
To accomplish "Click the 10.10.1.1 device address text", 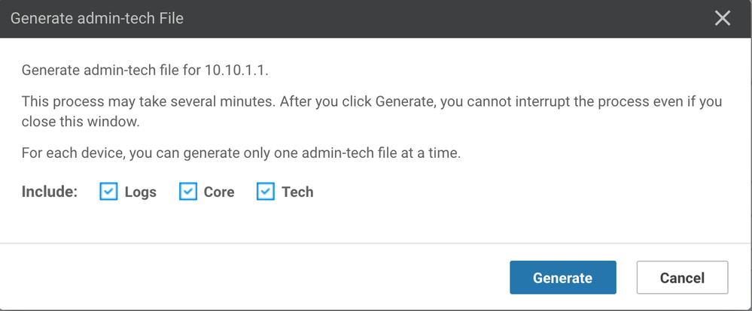I will [x=237, y=71].
